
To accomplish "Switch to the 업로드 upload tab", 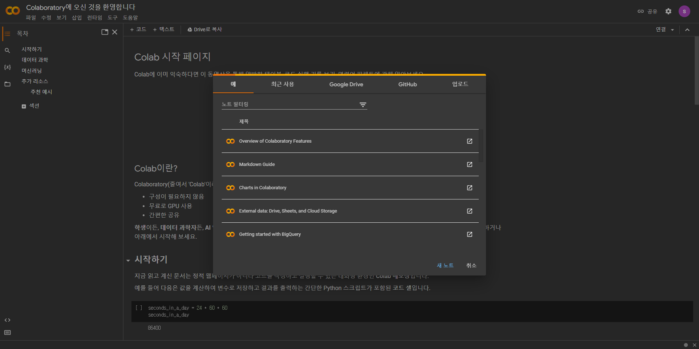I will click(x=460, y=84).
